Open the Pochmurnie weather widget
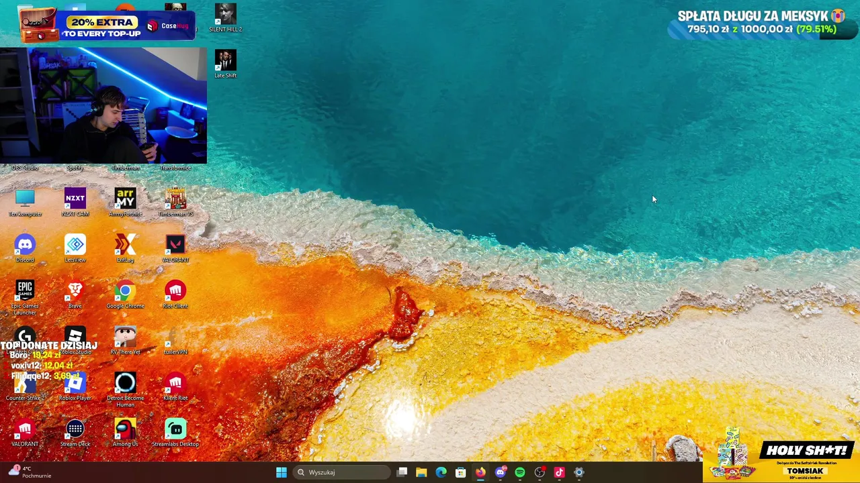The height and width of the screenshot is (483, 860). (x=30, y=472)
